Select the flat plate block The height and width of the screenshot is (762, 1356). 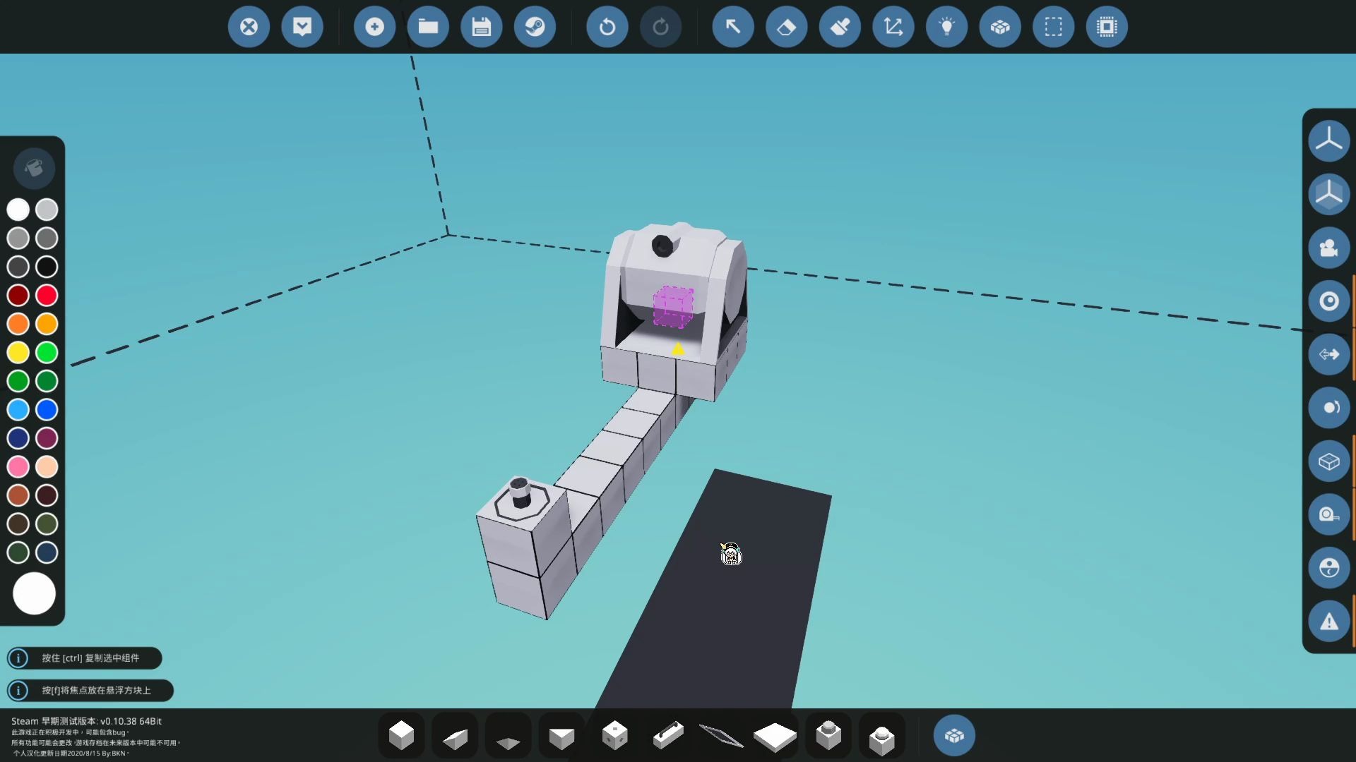[x=775, y=735]
